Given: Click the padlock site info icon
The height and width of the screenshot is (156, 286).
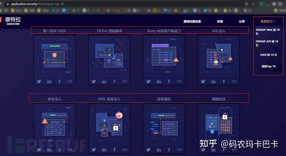Looking at the screenshot, I should coord(7,4).
